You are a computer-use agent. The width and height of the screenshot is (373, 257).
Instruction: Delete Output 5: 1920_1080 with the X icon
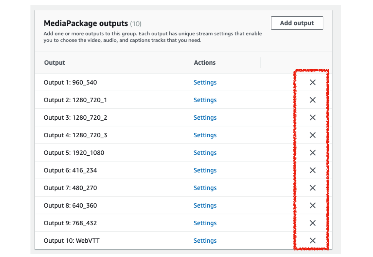(313, 153)
